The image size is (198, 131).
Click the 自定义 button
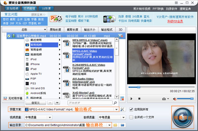[x=36, y=103]
